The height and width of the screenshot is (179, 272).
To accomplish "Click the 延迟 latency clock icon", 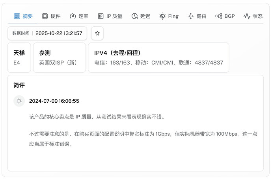I will [x=134, y=16].
